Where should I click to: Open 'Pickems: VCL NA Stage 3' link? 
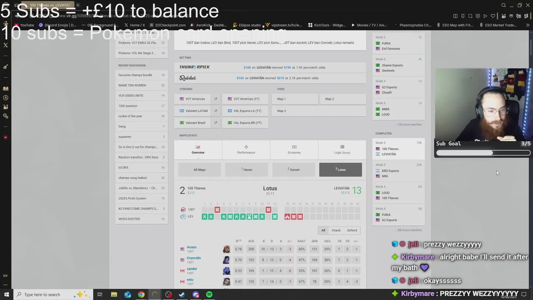coord(142,53)
